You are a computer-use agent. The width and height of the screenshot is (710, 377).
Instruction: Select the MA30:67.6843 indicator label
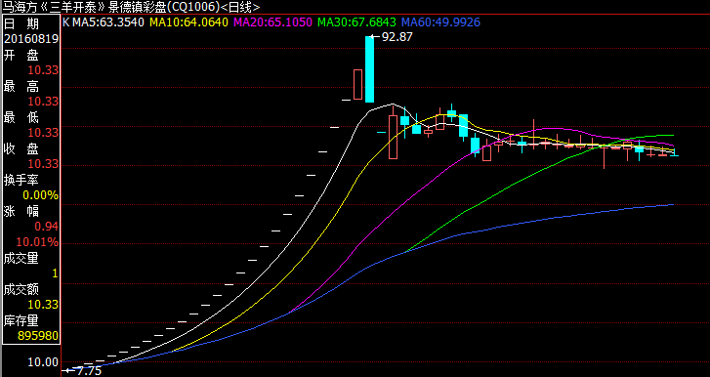point(357,21)
